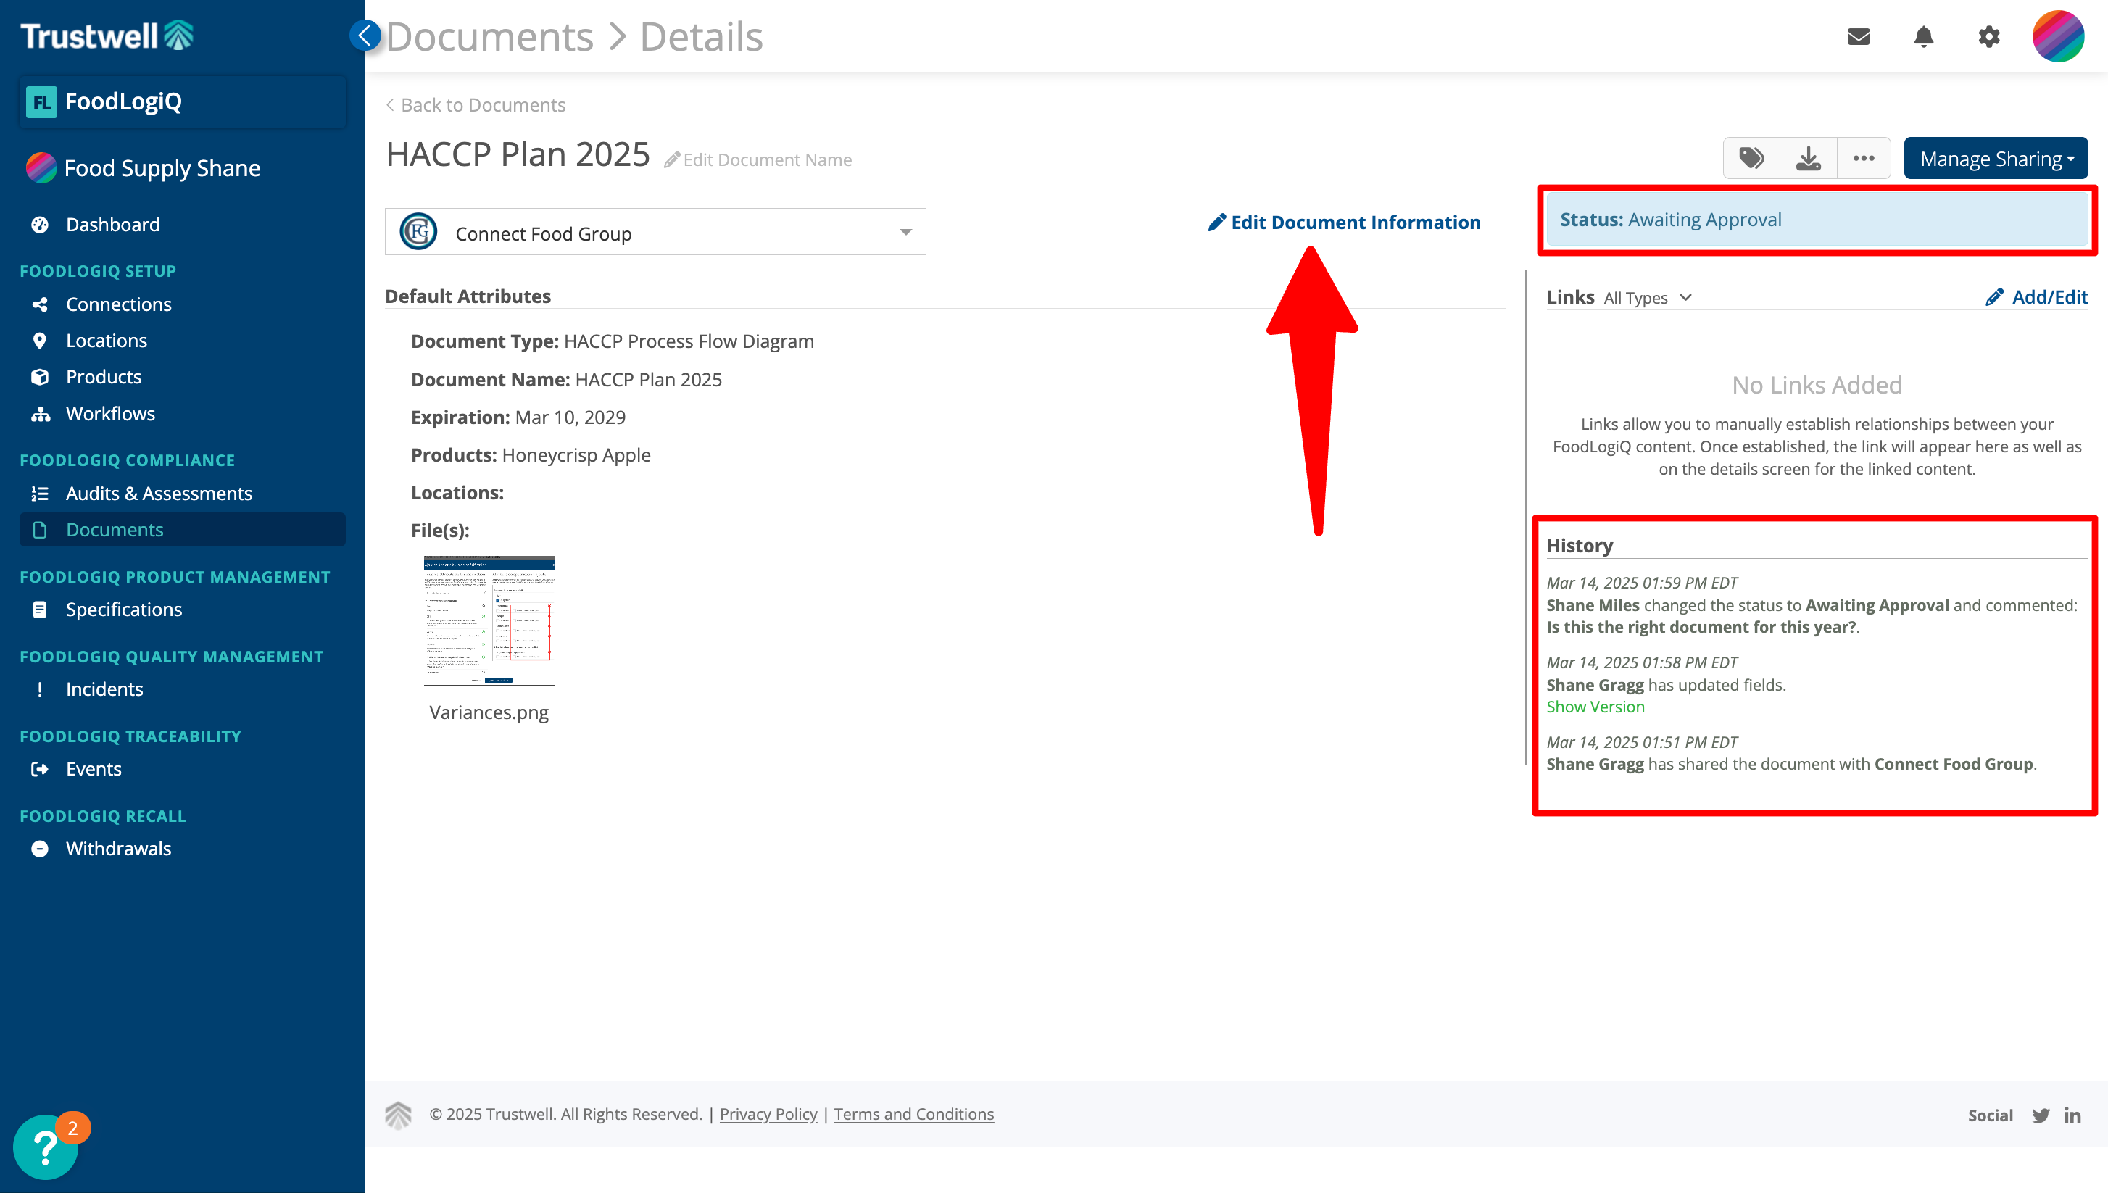Open the All Types links filter

click(1648, 297)
